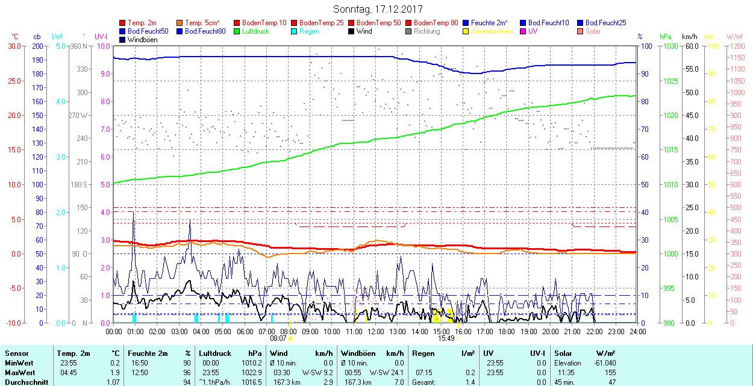Click the gust maximum 'W-SW 24.1'
The height and width of the screenshot is (386, 753).
coord(386,373)
